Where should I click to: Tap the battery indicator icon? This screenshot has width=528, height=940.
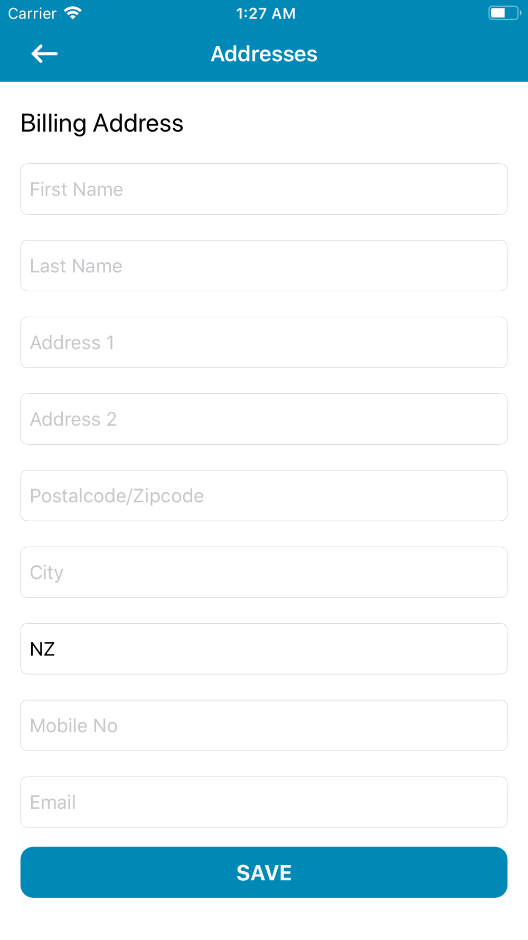click(x=504, y=13)
